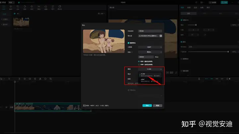Select the VBR dynamic bitrate radio

[139, 65]
